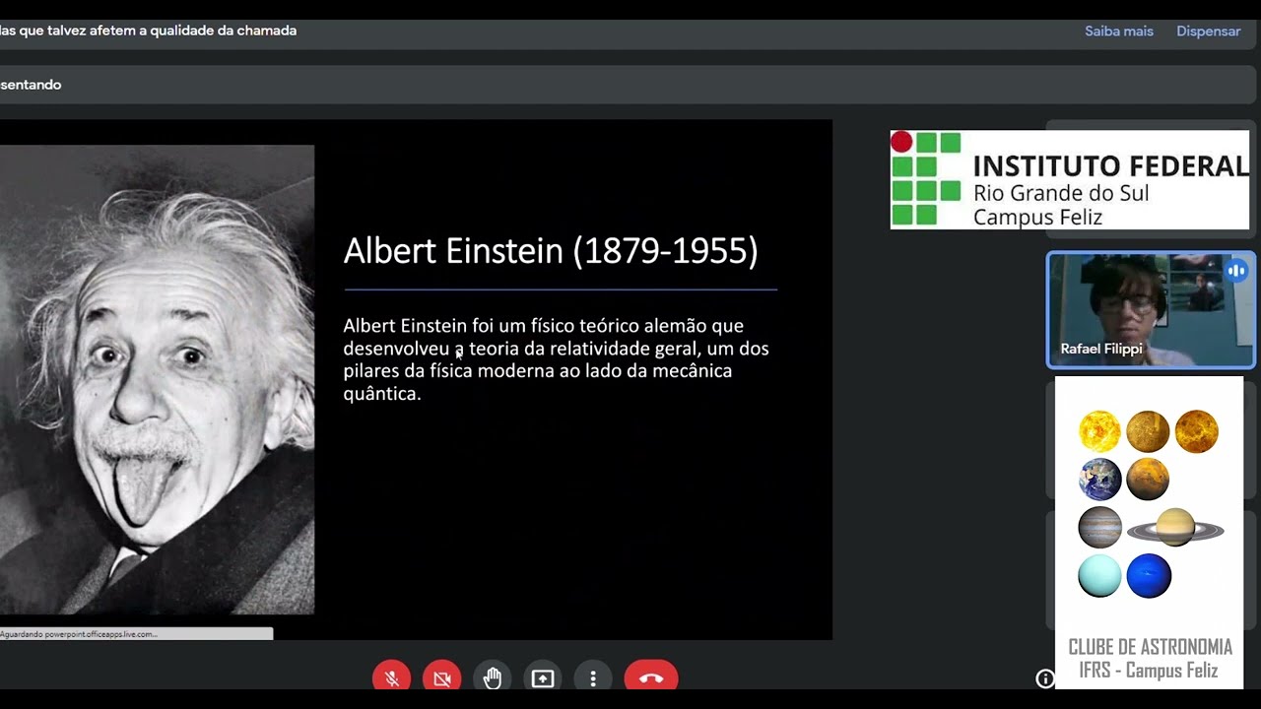Image resolution: width=1261 pixels, height=709 pixels.
Task: Click the Saiba mais link
Action: pyautogui.click(x=1119, y=32)
